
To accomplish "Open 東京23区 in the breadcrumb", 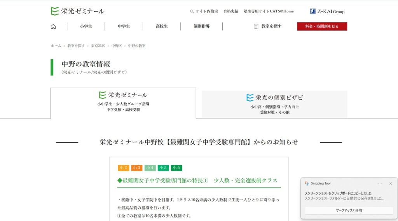I will 98,46.
